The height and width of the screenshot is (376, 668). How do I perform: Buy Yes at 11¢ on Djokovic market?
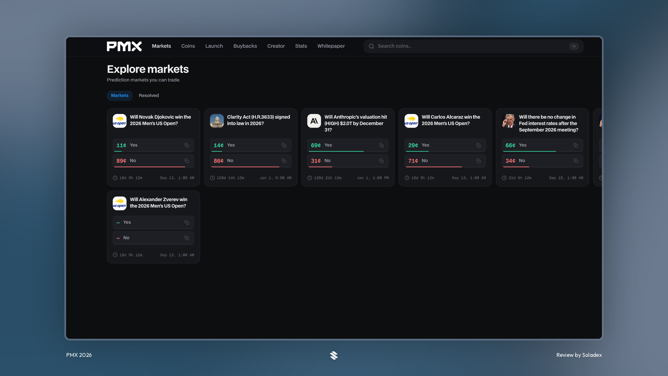[x=153, y=146]
